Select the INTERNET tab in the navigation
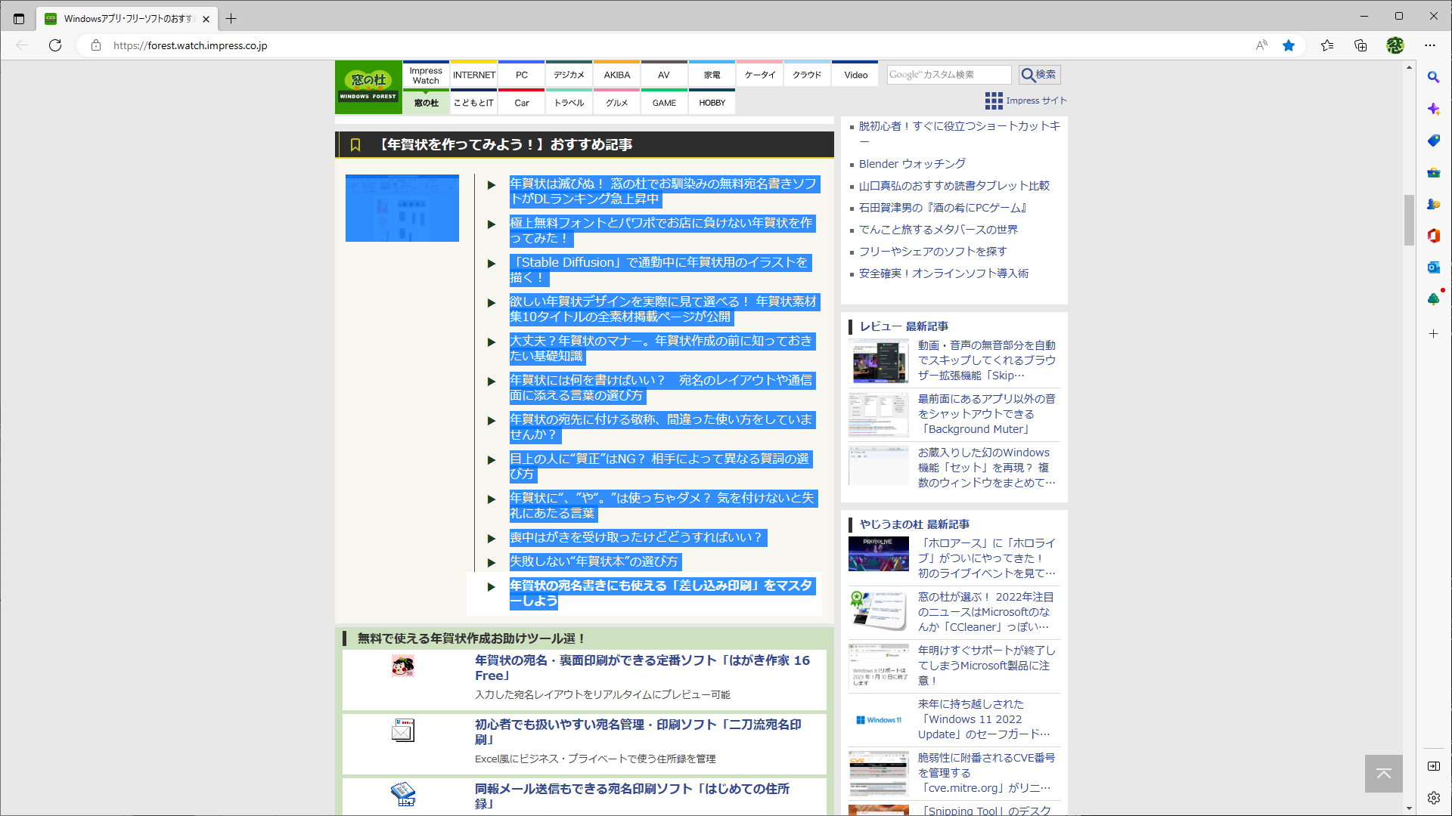Screen dimensions: 1452x816 pos(473,74)
